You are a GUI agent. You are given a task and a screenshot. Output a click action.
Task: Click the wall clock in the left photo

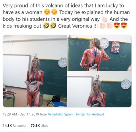click(x=63, y=63)
